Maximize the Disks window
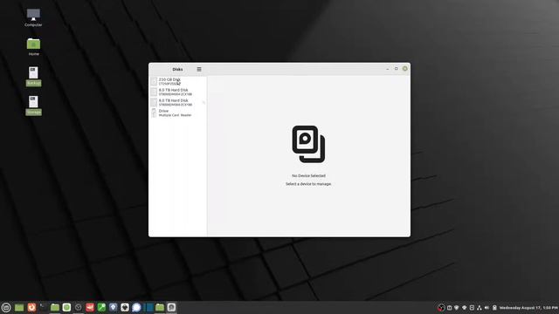559x314 pixels. point(396,69)
